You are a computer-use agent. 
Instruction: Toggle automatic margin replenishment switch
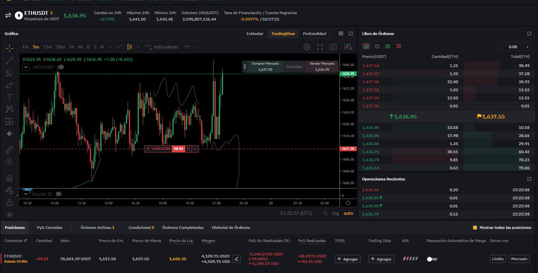pyautogui.click(x=432, y=259)
